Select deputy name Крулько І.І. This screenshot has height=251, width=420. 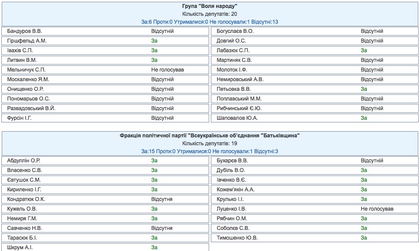pos(230,199)
